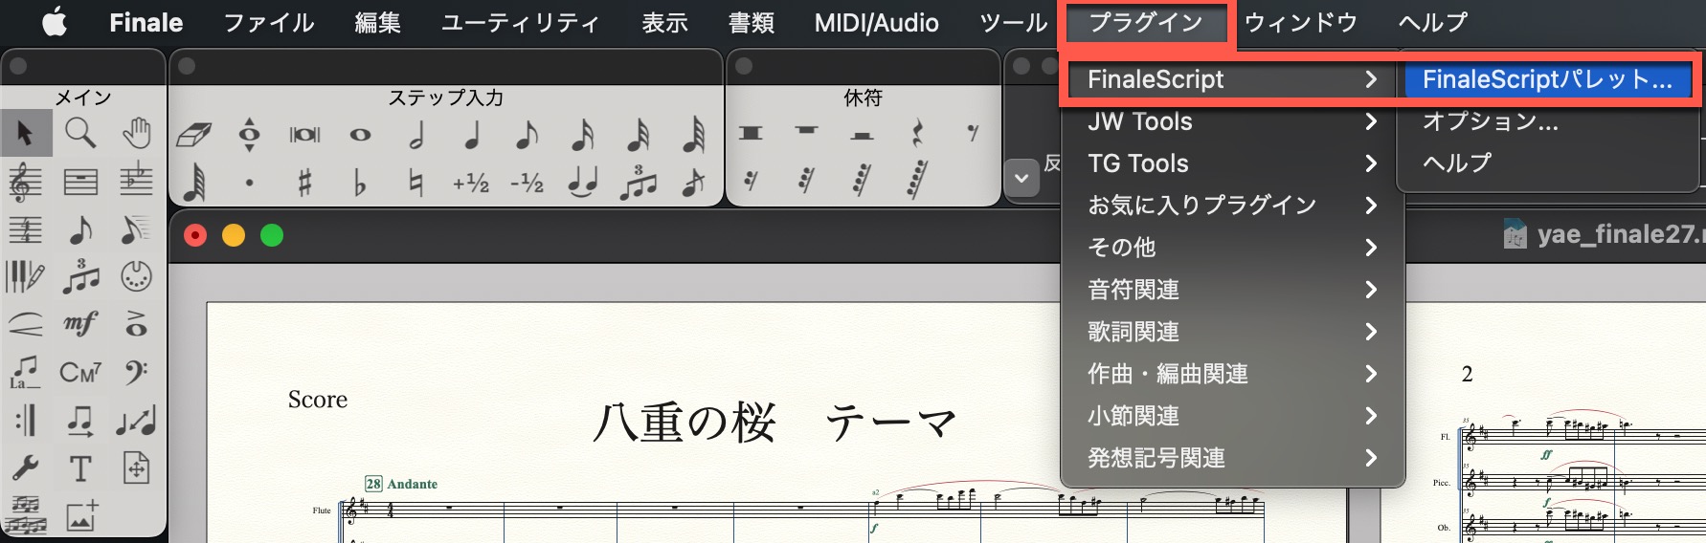Open the palette overflow chevron dropdown
1706x543 pixels.
tap(1022, 178)
